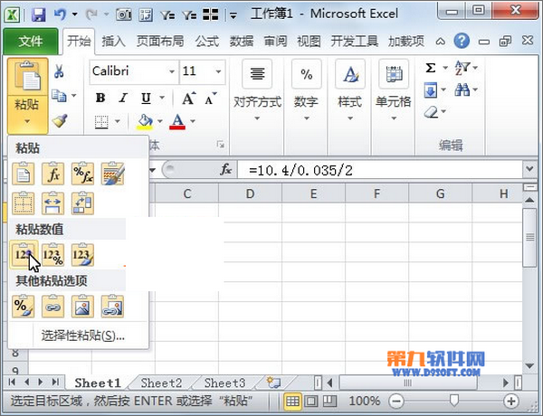Switch to the 页面布局 Page Layout tab
543x416 pixels.
click(160, 42)
